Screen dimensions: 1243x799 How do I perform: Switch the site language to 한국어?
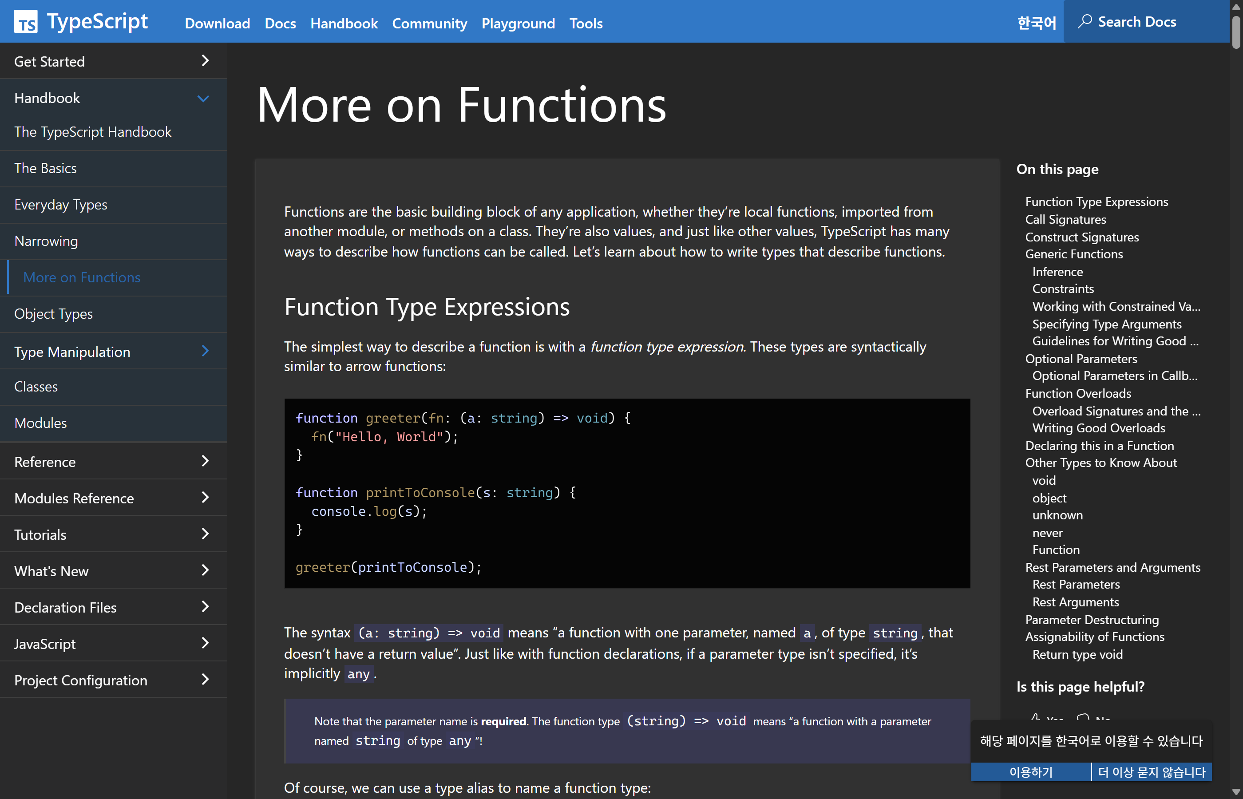[x=1035, y=23]
